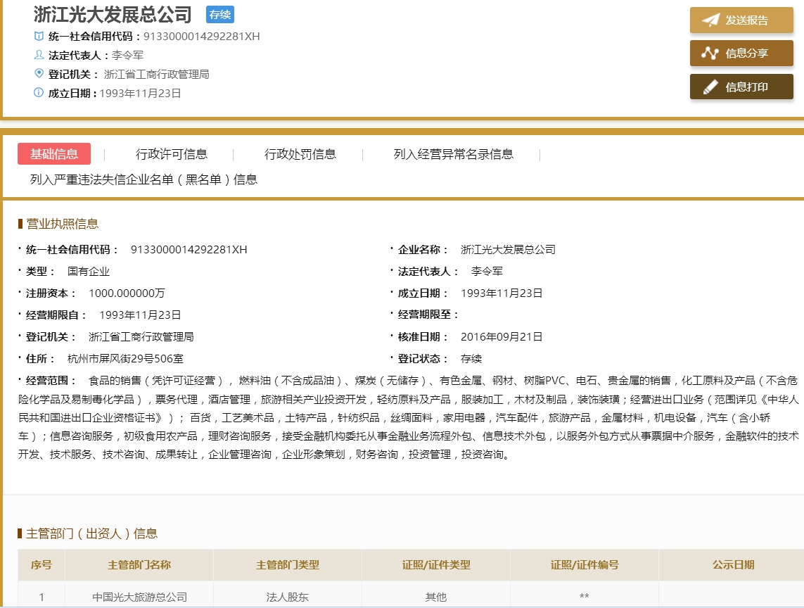Click company title 浙江光大发展总公司
The image size is (804, 608).
(x=113, y=14)
